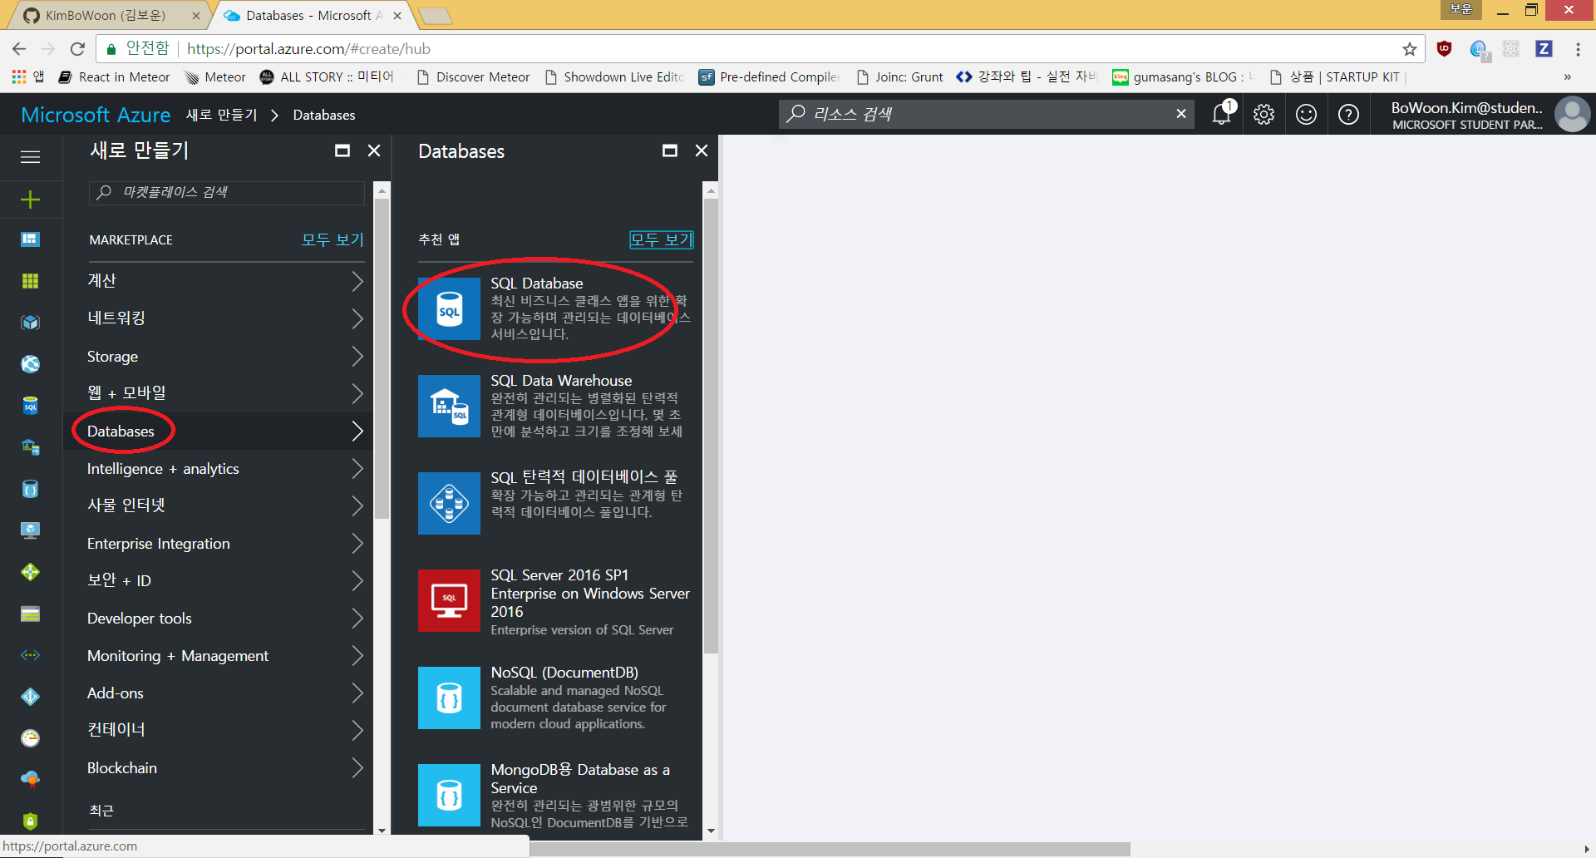1596x858 pixels.
Task: Bookmark this page with the star icon
Action: (1409, 49)
